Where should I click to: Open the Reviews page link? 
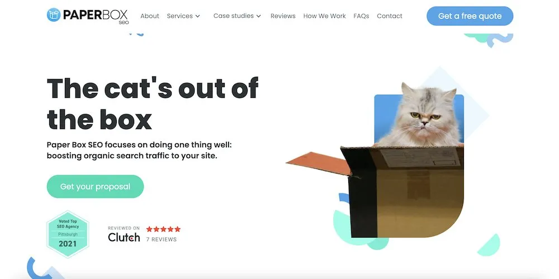click(x=283, y=16)
